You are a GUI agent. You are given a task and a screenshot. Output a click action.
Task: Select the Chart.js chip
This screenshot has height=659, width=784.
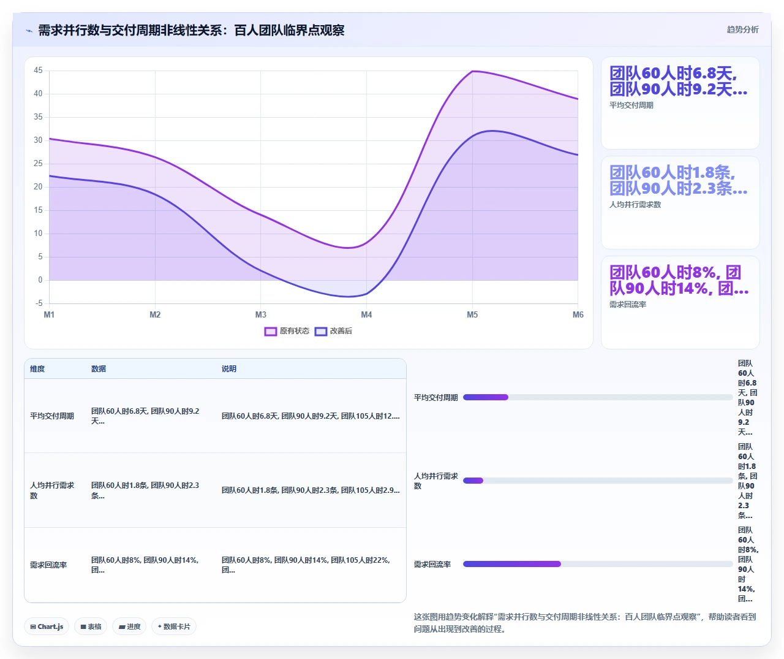click(x=47, y=627)
